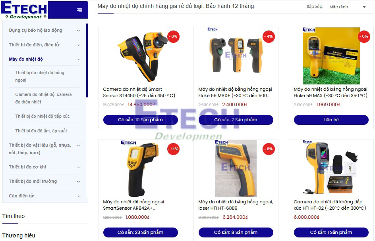This screenshot has width=375, height=241.
Task: Select Thiết bị đo nhiệt độ tiếp xúc submenu
Action: coord(43,116)
